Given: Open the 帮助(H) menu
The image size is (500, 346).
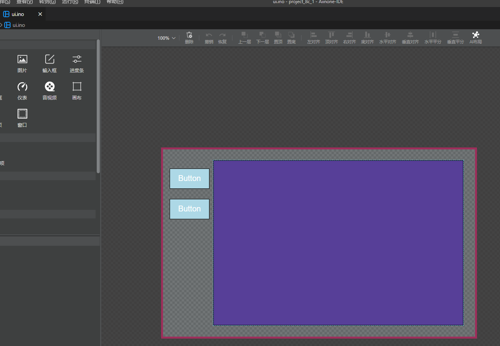Looking at the screenshot, I should click(x=115, y=2).
